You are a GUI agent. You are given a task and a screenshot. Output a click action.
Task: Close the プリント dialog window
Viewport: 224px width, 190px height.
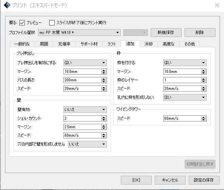[x=217, y=5]
